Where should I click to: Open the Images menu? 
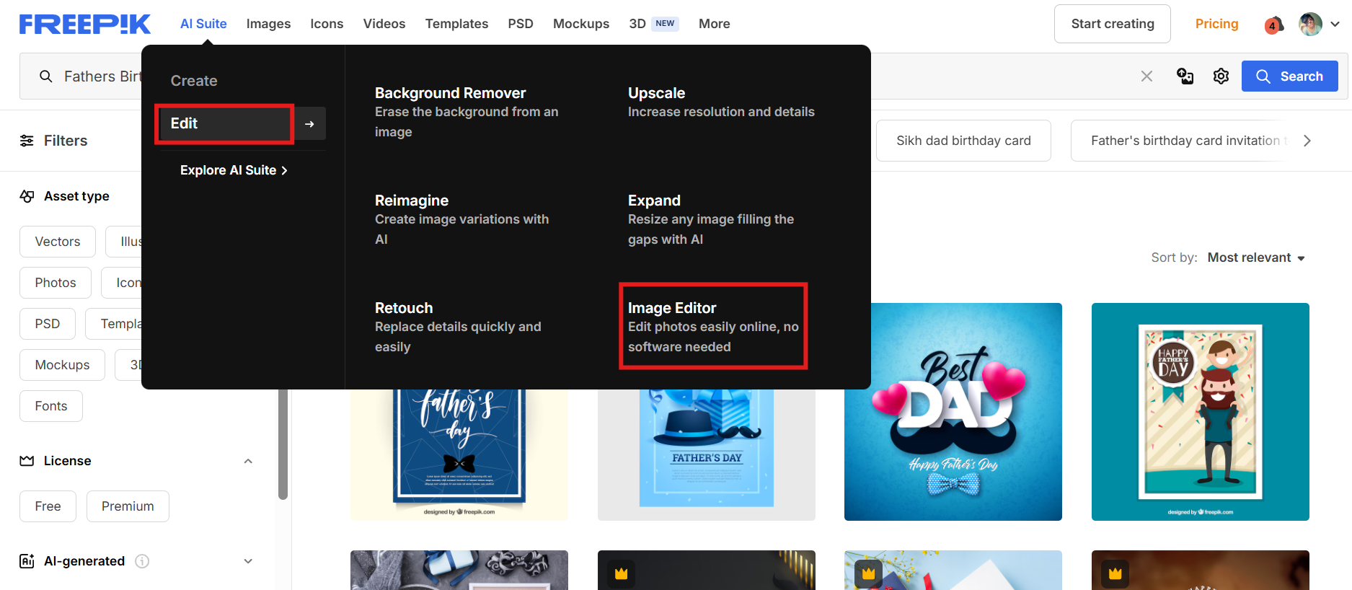point(268,24)
